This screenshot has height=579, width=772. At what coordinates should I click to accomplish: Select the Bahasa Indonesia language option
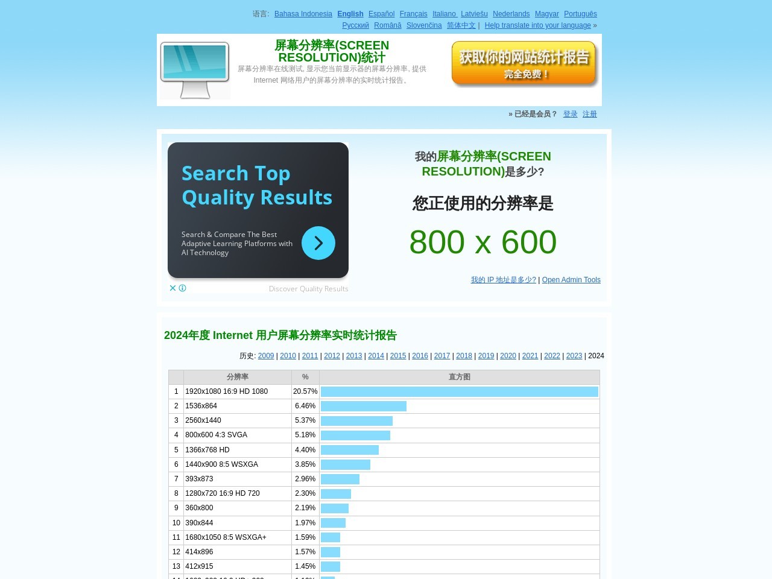click(303, 13)
